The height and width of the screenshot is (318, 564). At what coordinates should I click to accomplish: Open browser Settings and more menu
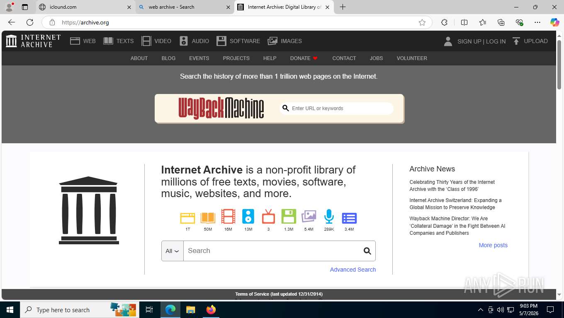pyautogui.click(x=537, y=22)
